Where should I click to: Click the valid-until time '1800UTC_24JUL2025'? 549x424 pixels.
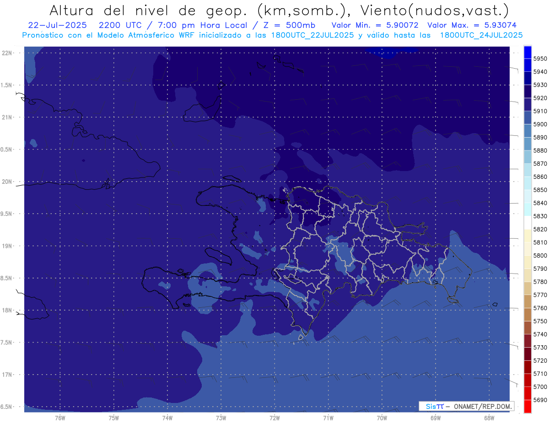[481, 35]
